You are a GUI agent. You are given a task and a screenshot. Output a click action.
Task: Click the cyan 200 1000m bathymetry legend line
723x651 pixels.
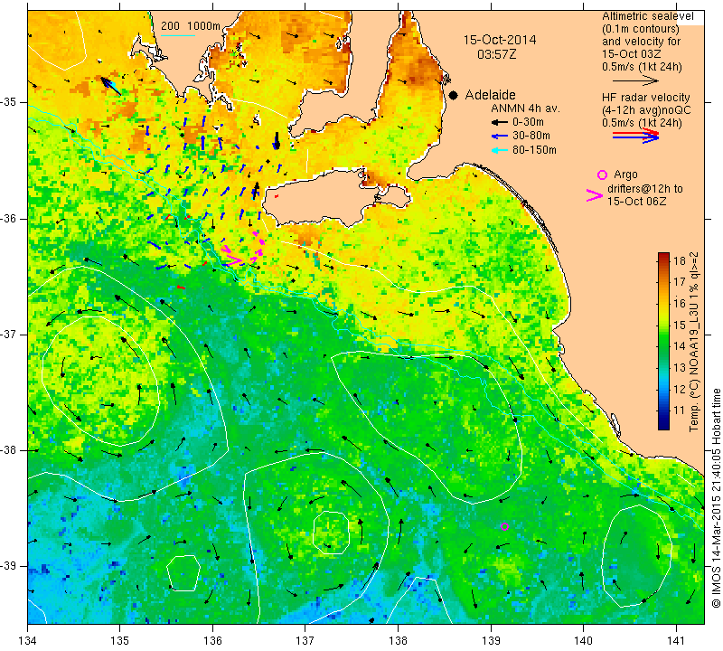(177, 35)
